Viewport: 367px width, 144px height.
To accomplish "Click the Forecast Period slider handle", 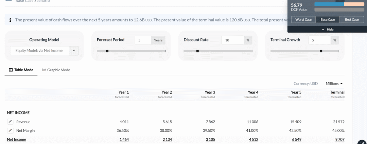I will (107, 51).
